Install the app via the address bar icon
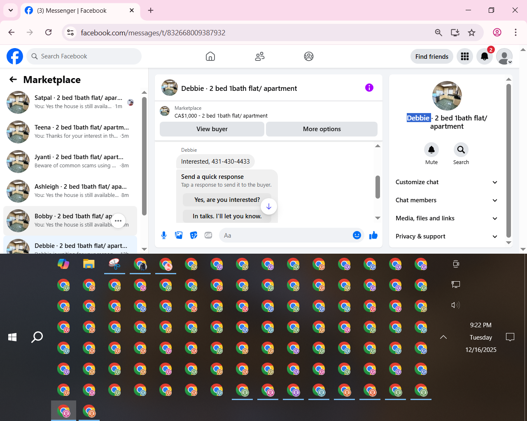The width and height of the screenshot is (527, 421). click(455, 32)
